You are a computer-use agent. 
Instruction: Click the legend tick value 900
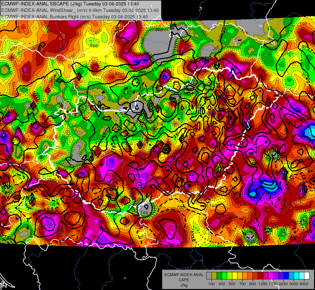click(x=253, y=284)
